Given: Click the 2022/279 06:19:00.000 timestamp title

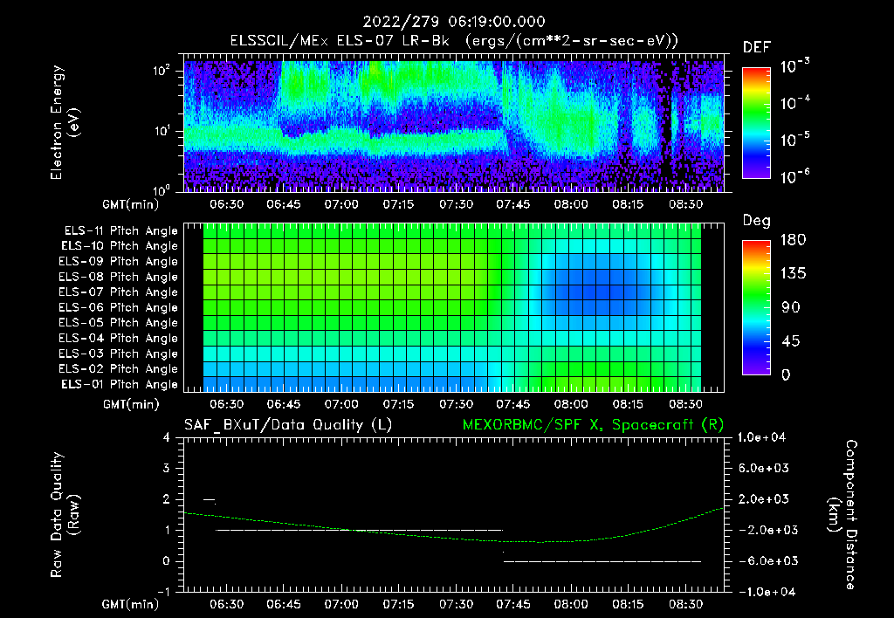Looking at the screenshot, I should pyautogui.click(x=454, y=22).
